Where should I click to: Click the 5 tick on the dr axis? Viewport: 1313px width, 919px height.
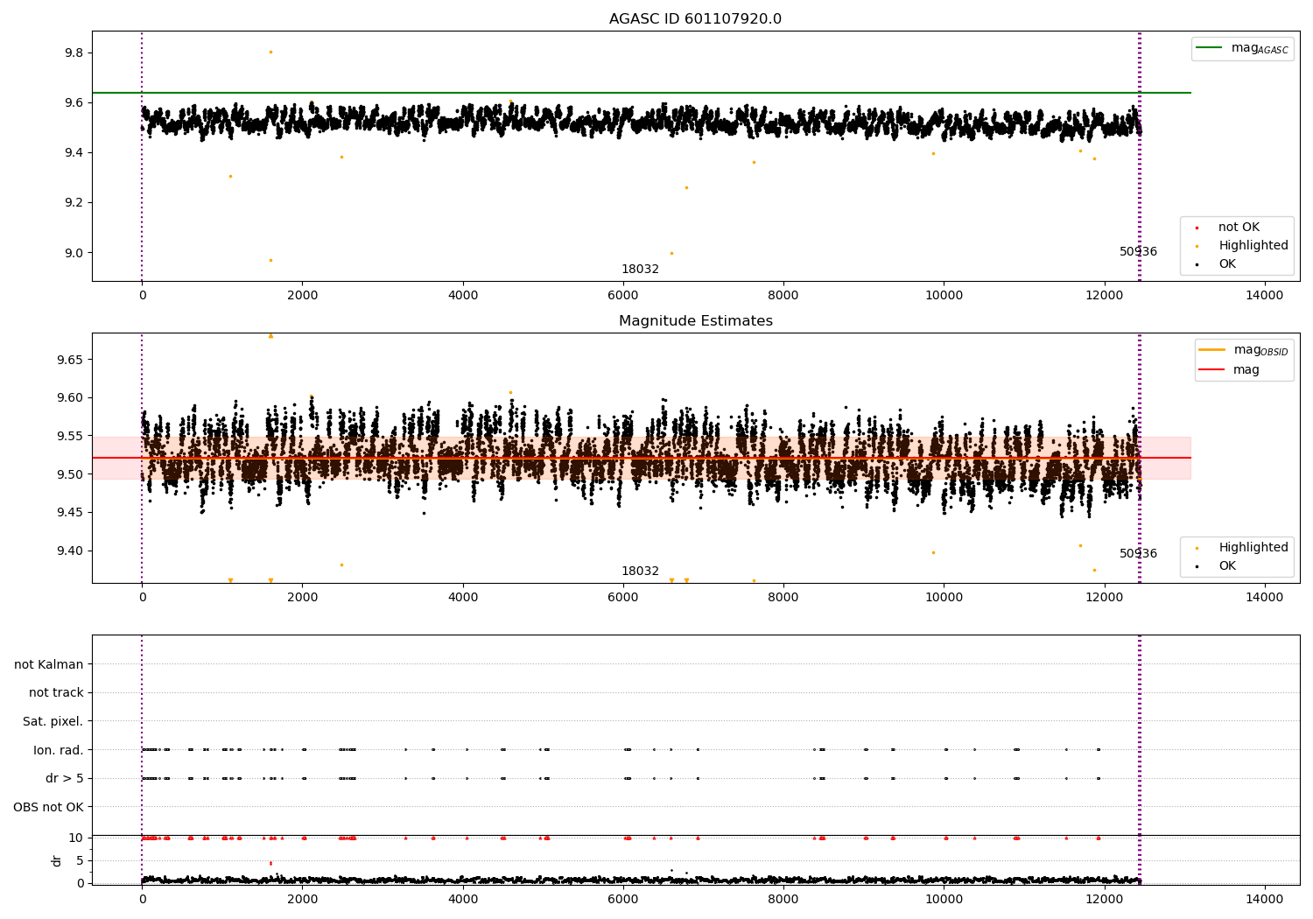pos(80,860)
